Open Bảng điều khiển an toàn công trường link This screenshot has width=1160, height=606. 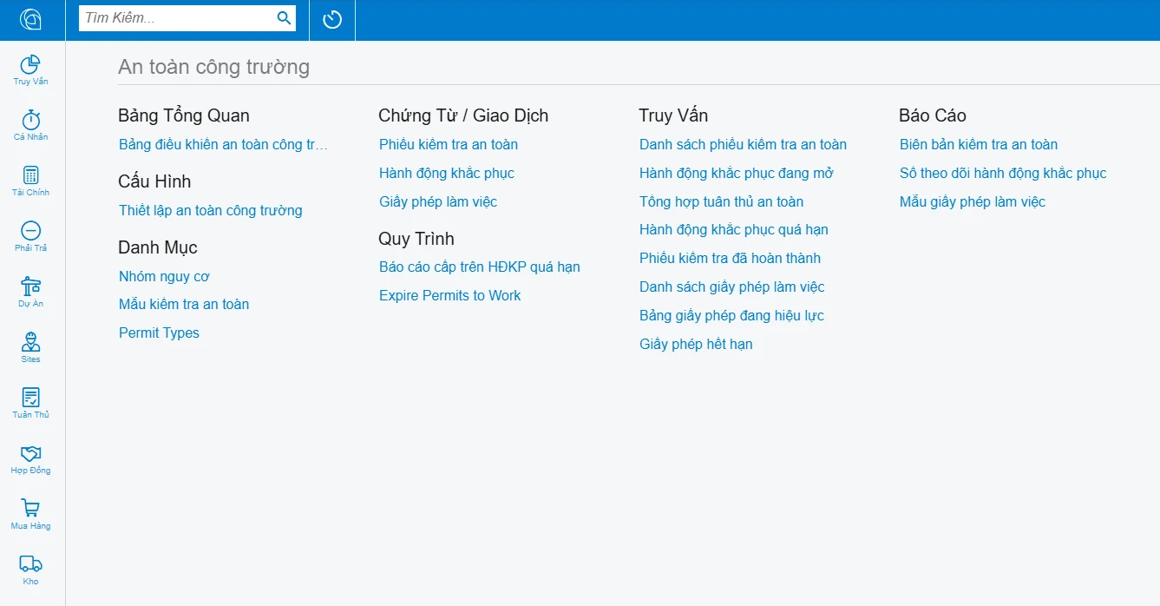pos(223,145)
